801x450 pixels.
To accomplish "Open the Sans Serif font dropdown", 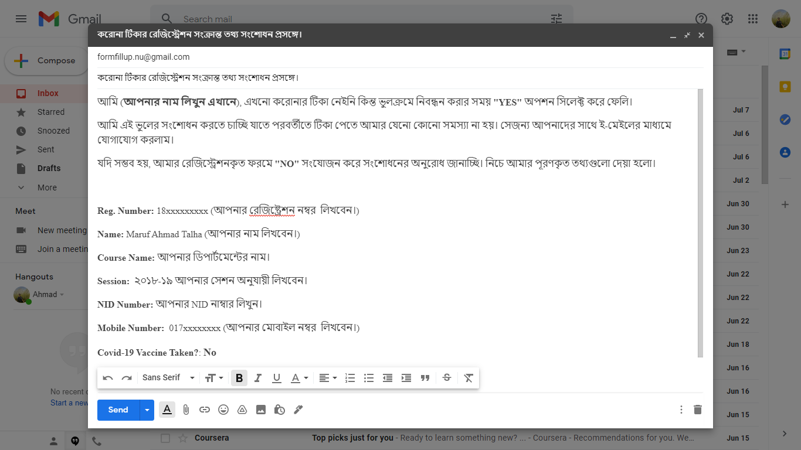I will coord(168,378).
